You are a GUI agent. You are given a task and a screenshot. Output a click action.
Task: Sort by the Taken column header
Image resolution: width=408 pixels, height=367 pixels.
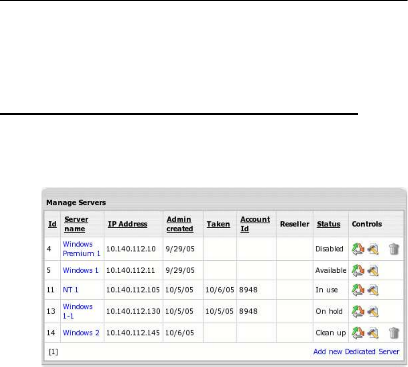(x=218, y=224)
